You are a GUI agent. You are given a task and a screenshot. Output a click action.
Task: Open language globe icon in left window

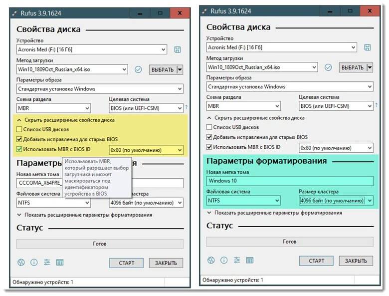click(21, 262)
